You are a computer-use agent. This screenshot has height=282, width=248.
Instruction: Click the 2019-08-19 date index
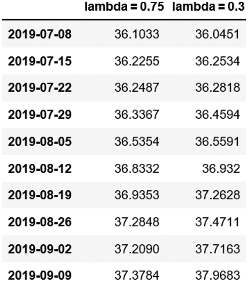coord(40,195)
